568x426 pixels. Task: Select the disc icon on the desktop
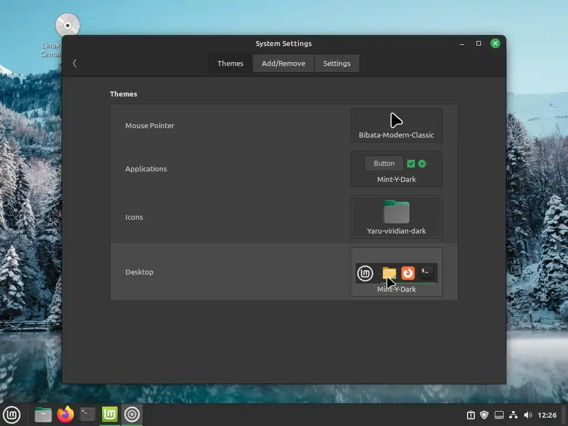tap(67, 26)
